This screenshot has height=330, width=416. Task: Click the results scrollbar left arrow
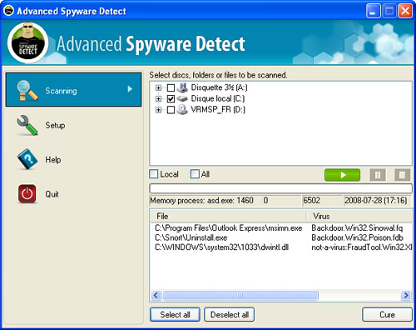(x=156, y=295)
